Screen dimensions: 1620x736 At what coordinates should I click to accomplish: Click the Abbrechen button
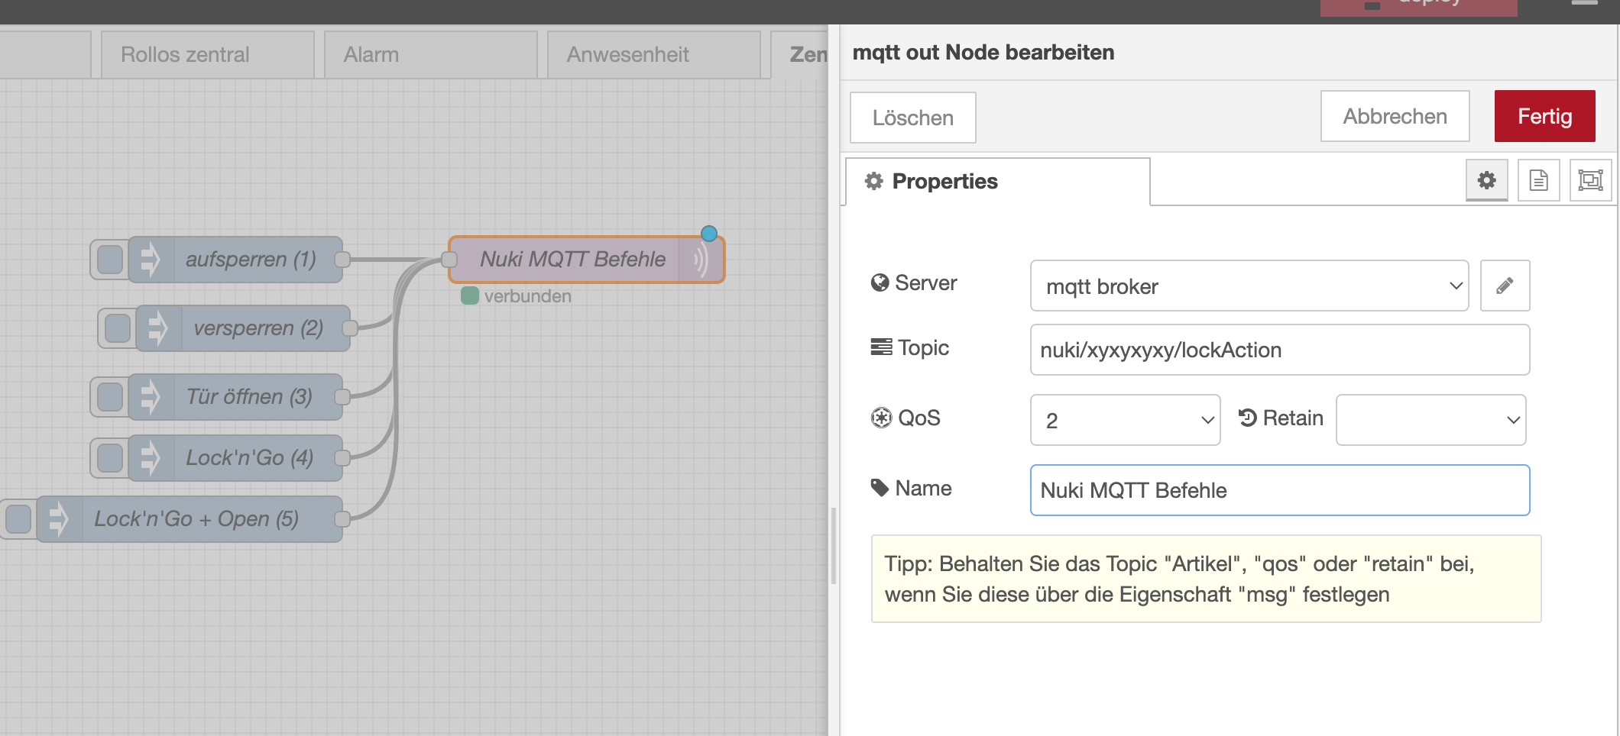[1395, 116]
